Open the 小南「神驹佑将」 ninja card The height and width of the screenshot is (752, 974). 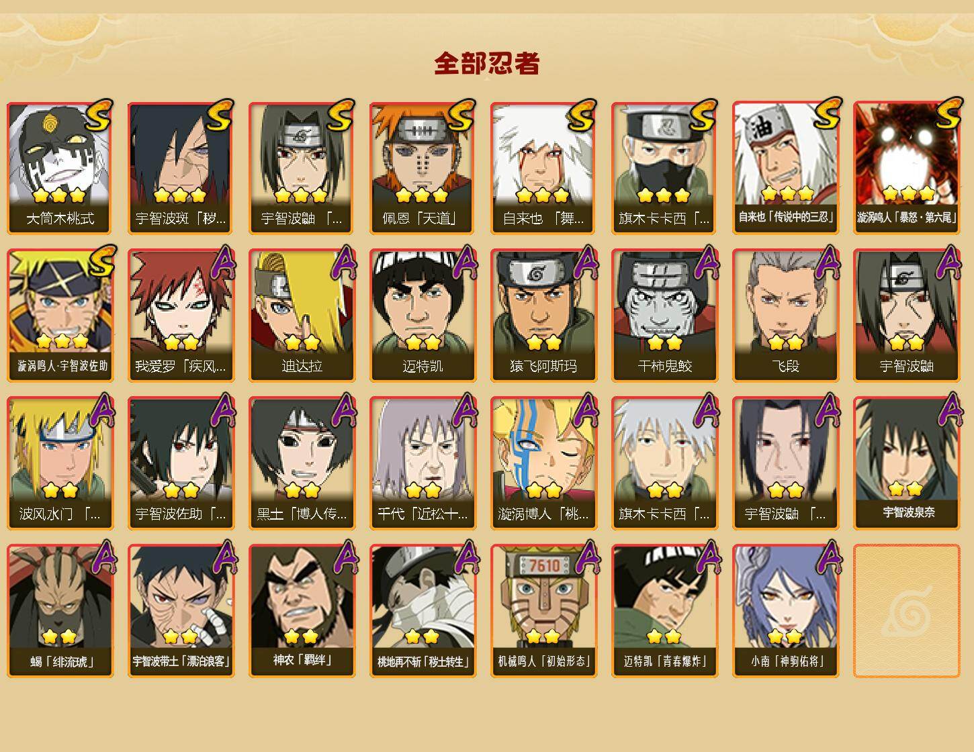point(786,611)
